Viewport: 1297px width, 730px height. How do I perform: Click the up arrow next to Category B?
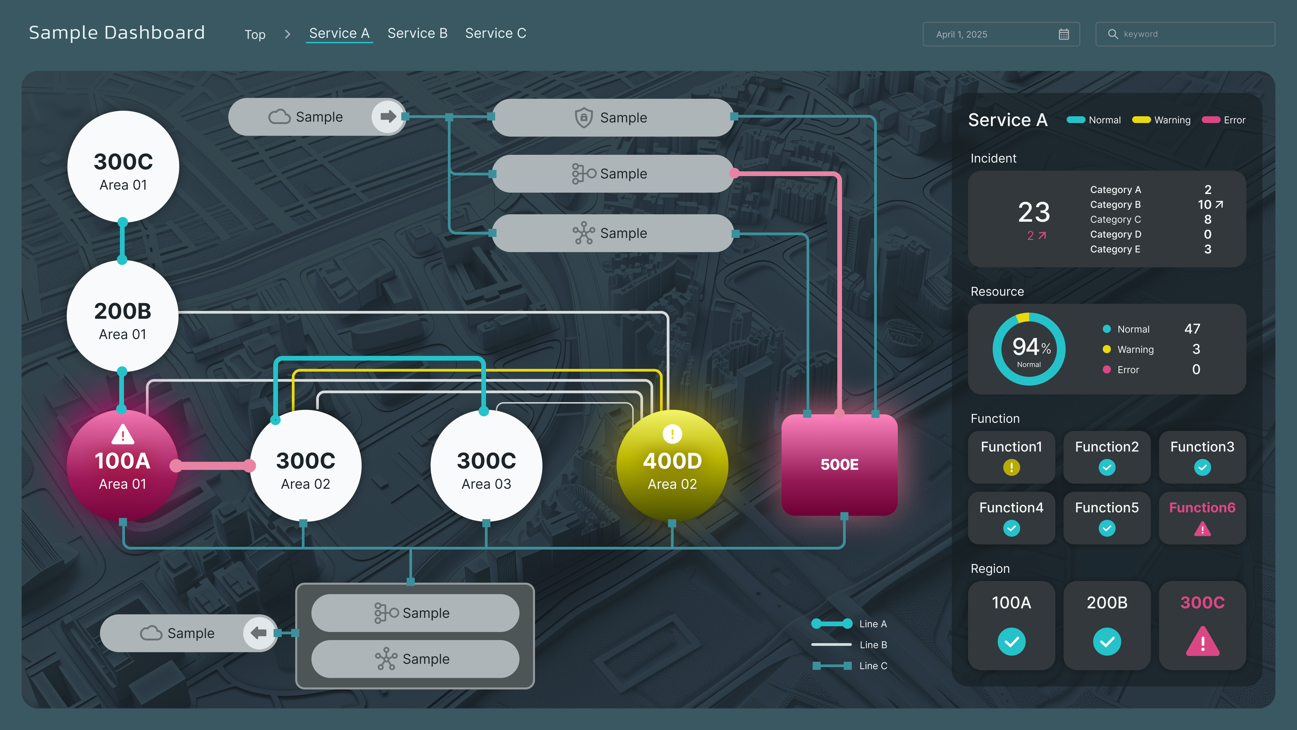(x=1219, y=204)
